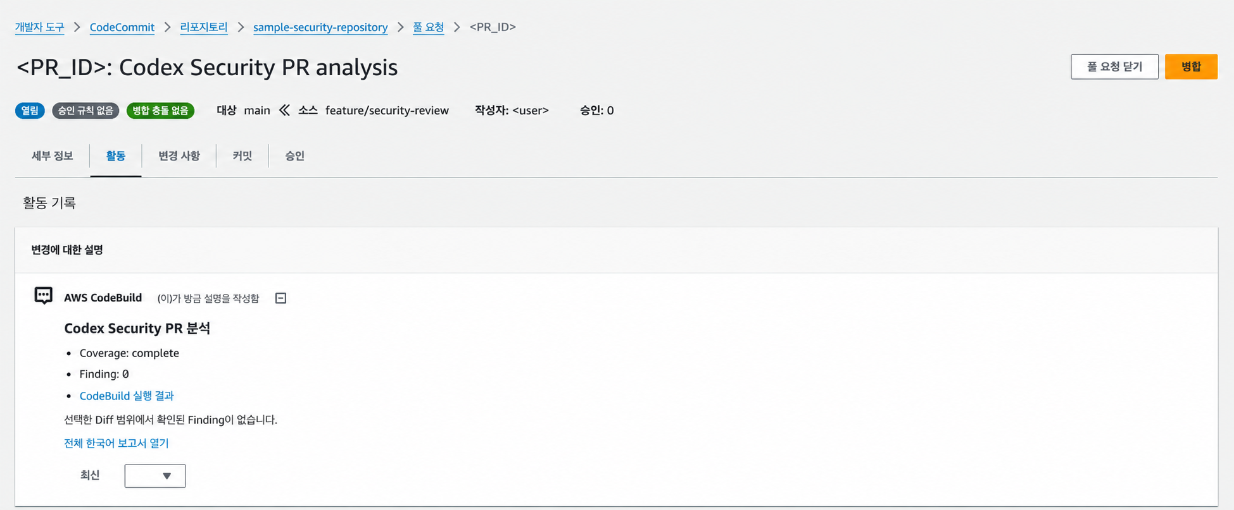The width and height of the screenshot is (1234, 510).
Task: Click the Codex Security PR 분석 heading
Action: (137, 328)
